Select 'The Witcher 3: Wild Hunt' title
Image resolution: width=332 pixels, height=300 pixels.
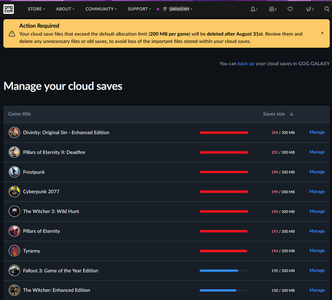[x=51, y=211]
